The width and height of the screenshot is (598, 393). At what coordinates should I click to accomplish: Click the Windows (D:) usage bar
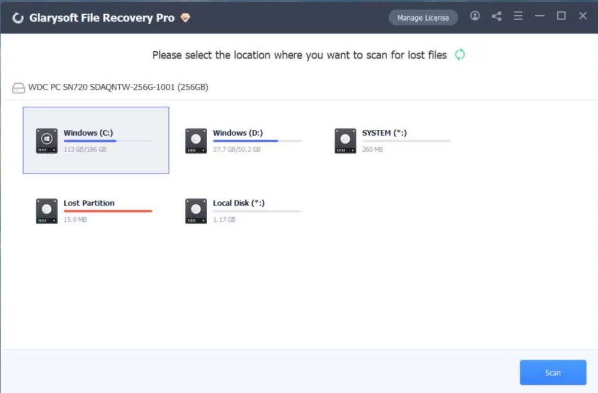pos(257,141)
